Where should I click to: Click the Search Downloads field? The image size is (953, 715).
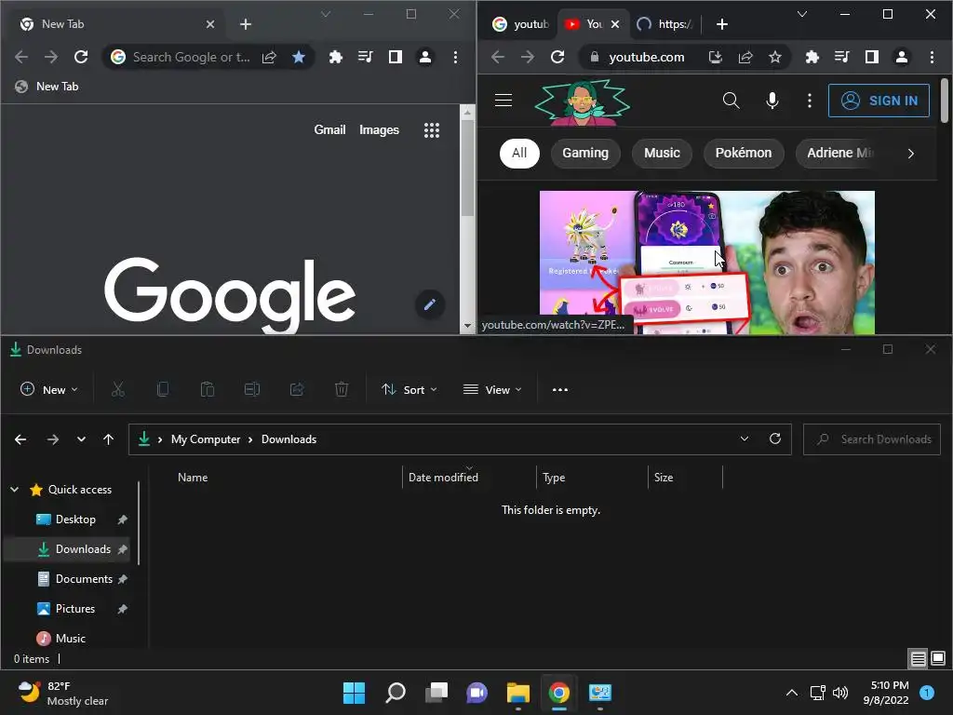pos(871,439)
